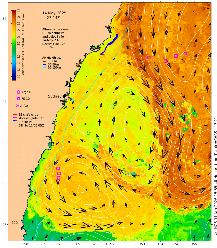
Task: Click the 'Argo 0' legend label
Action: 26,92
